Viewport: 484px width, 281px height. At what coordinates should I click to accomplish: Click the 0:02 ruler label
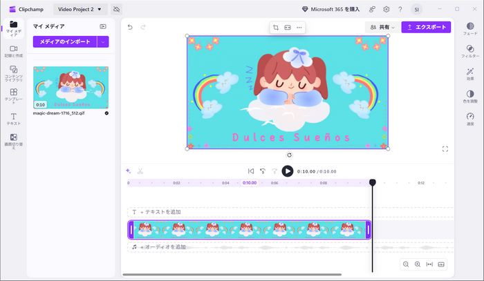point(176,183)
